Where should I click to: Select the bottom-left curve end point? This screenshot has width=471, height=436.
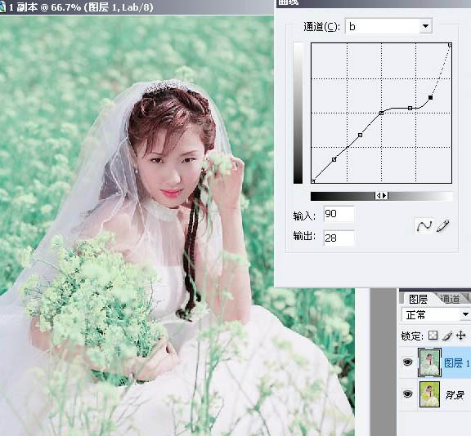point(313,181)
